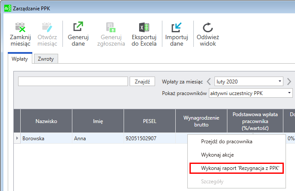
Task: Go to next month with right arrow
Action: tap(289, 81)
